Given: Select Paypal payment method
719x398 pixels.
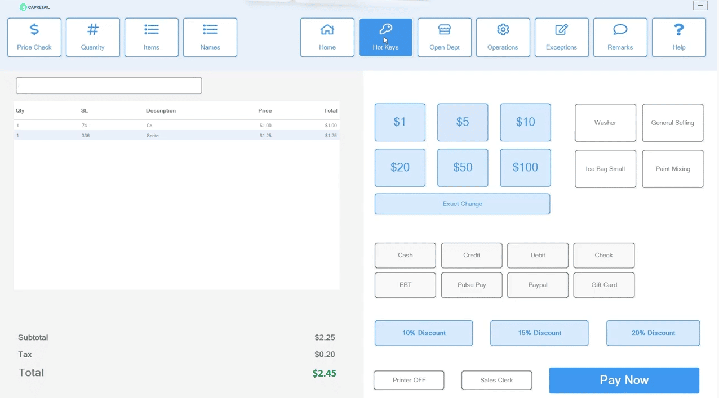Looking at the screenshot, I should coord(538,285).
